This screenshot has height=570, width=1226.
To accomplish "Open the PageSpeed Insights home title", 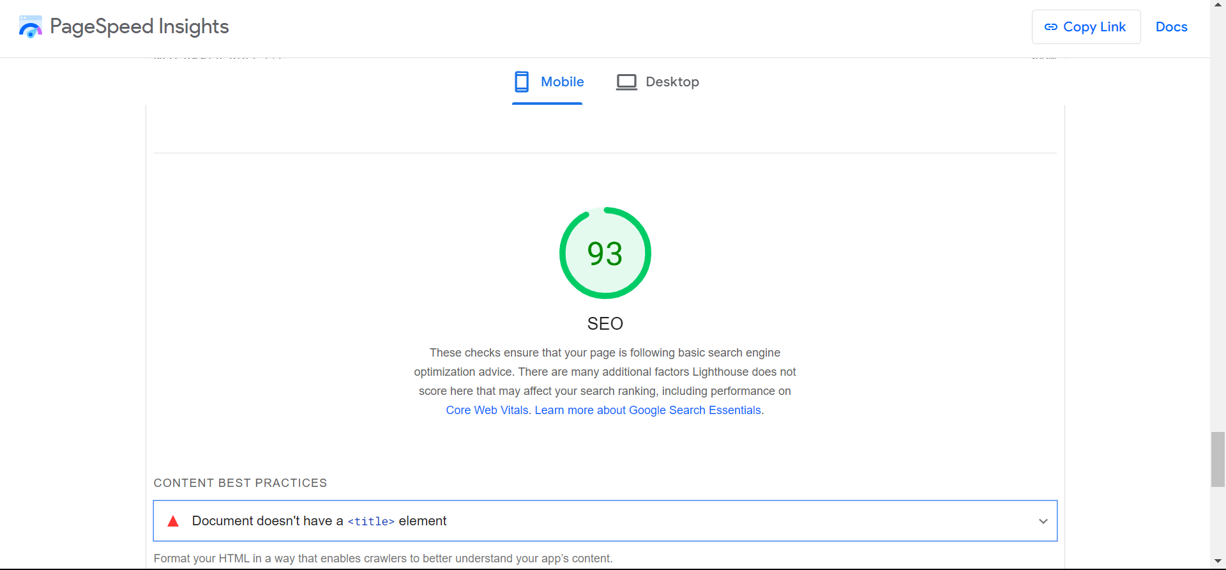I will point(139,26).
